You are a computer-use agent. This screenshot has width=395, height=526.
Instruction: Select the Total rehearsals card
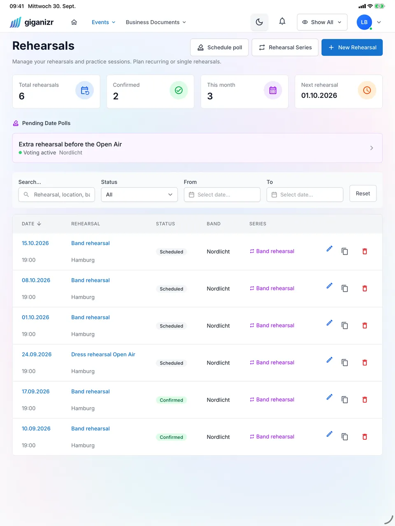coord(56,91)
